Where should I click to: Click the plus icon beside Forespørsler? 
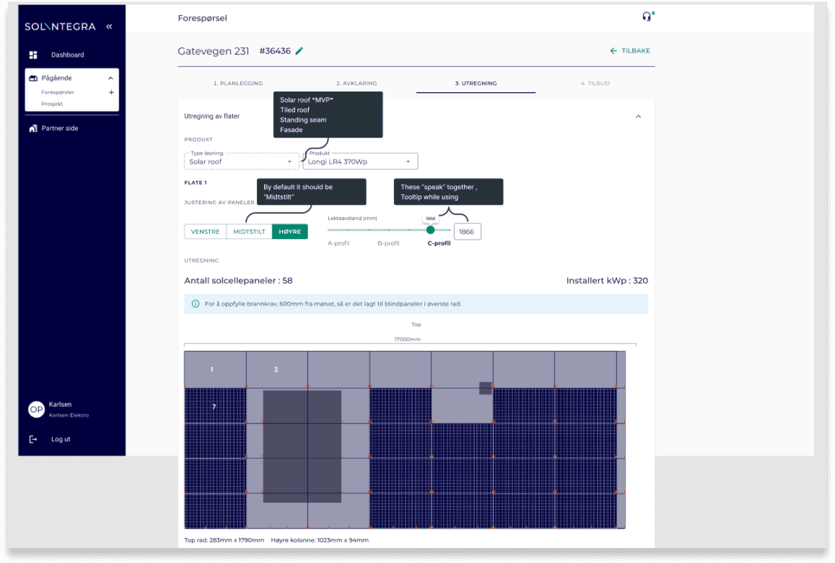[x=111, y=92]
